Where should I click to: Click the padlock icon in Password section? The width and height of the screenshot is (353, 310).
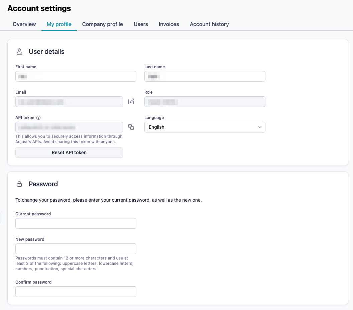[19, 184]
